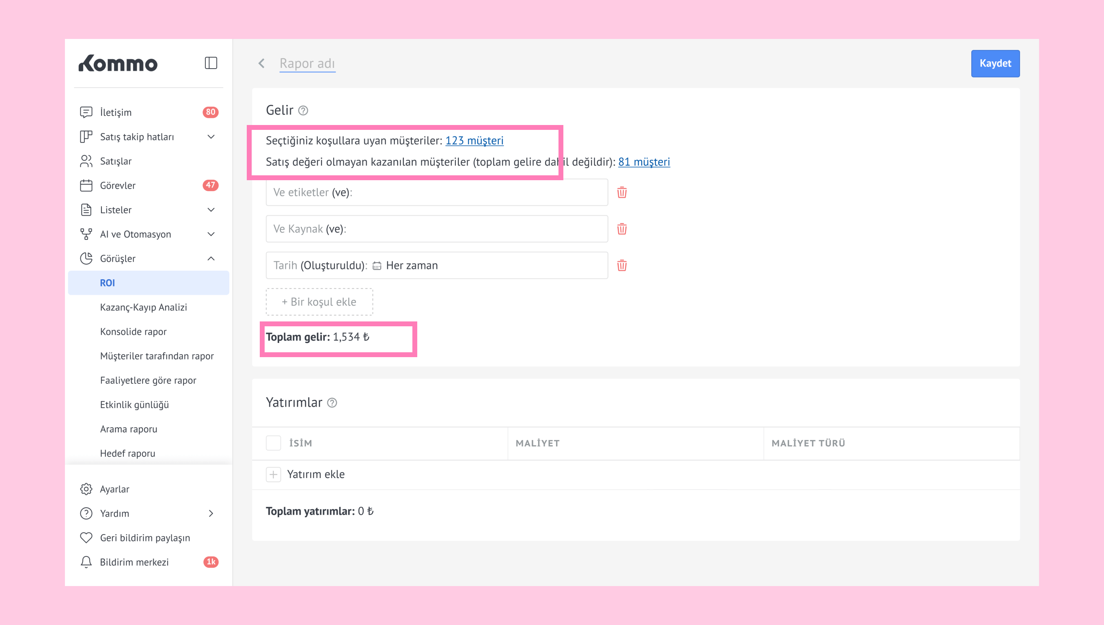Collapse the Görüşler section
1104x625 pixels.
pyautogui.click(x=211, y=259)
